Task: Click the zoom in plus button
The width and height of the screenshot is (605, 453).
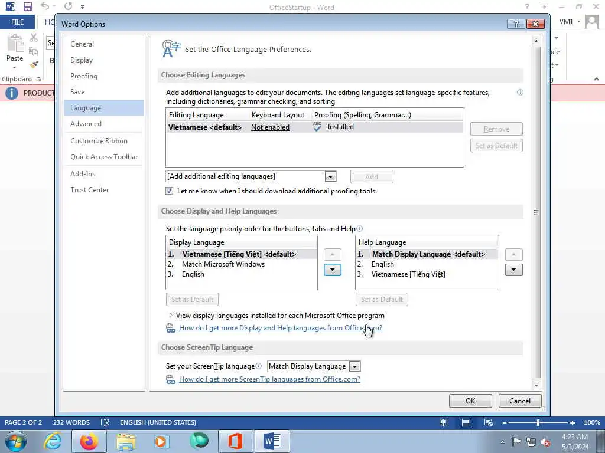Action: (573, 422)
